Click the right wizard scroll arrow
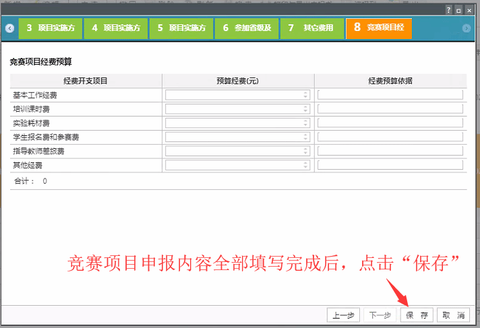Viewport: 480px width, 328px height. [x=467, y=28]
